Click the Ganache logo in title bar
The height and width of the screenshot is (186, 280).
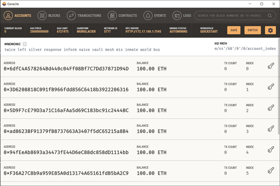pyautogui.click(x=4, y=4)
